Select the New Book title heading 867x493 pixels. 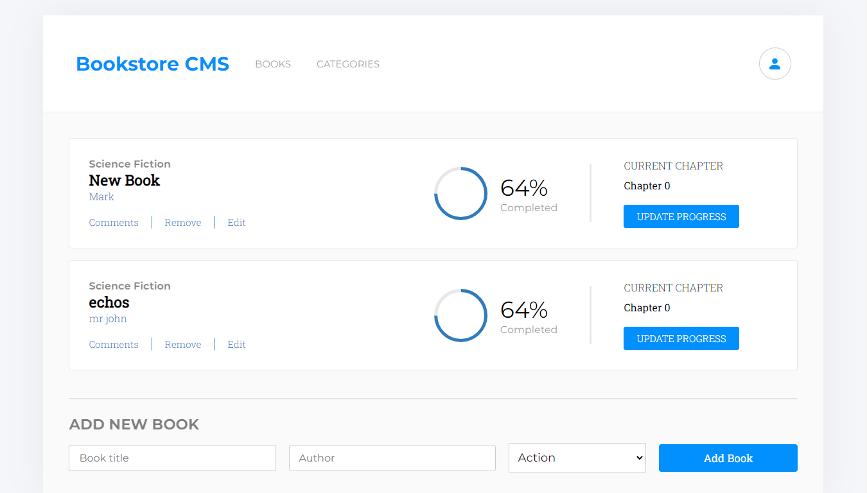point(125,180)
